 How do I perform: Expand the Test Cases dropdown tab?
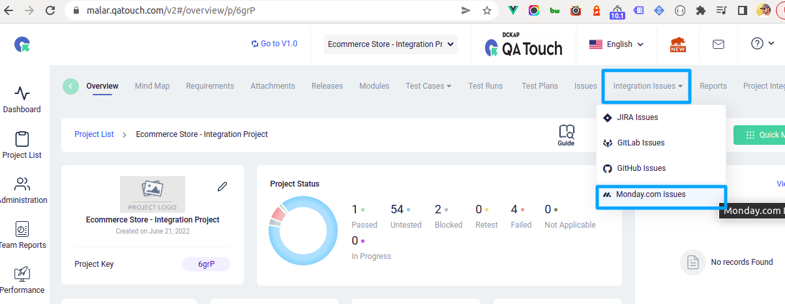428,86
